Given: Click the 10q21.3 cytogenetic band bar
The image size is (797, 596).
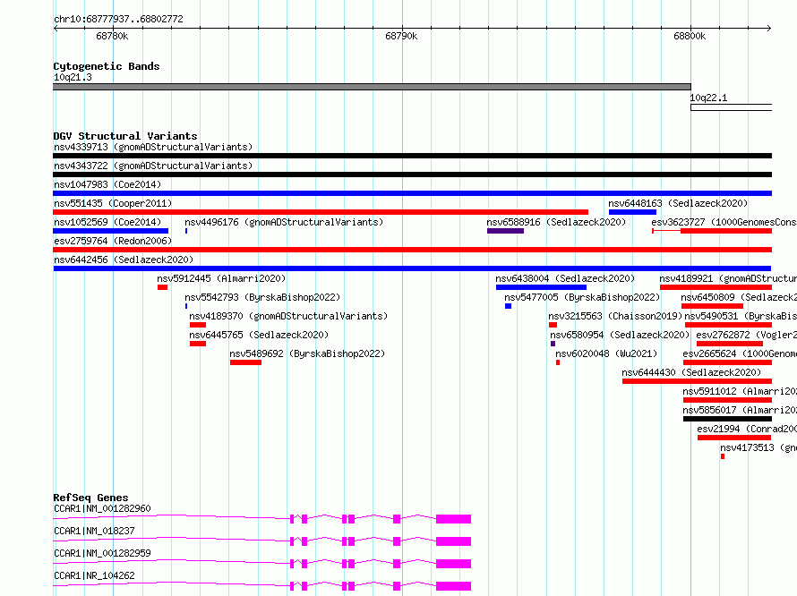Looking at the screenshot, I should [x=372, y=87].
